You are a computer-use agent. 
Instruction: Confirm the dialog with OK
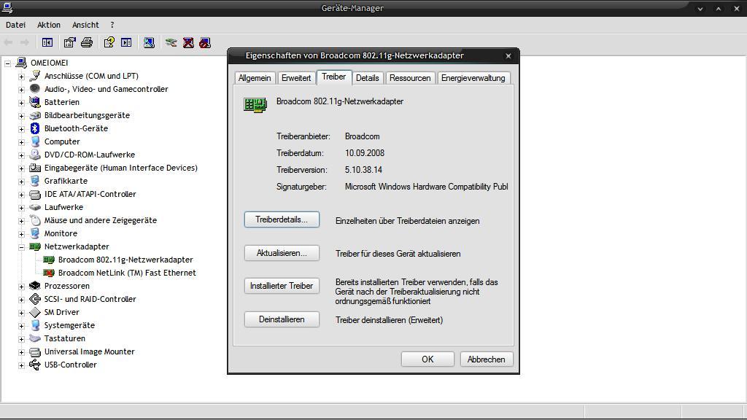(427, 359)
